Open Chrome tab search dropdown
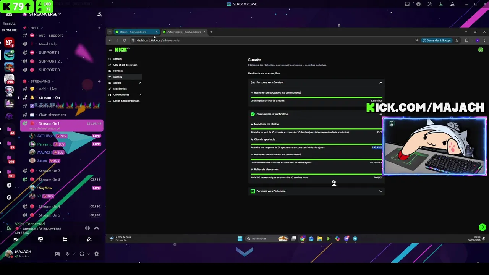489x275 pixels. point(110,32)
